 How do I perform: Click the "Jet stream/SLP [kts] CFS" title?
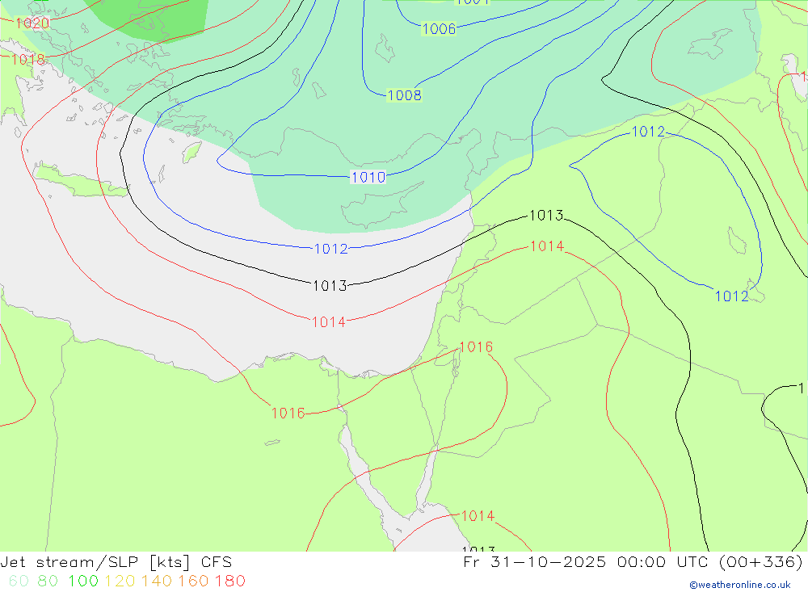coord(116,562)
